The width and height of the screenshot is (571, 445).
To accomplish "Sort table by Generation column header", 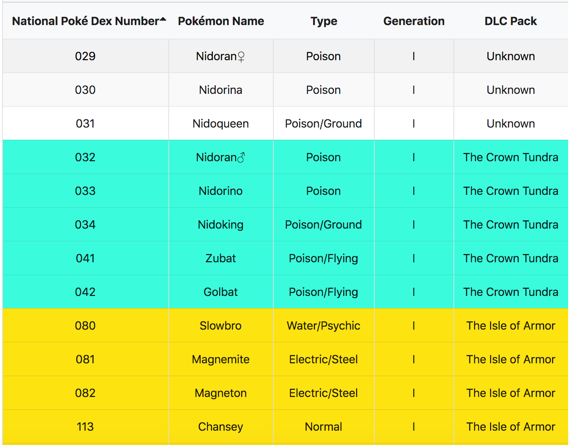I will [x=414, y=21].
